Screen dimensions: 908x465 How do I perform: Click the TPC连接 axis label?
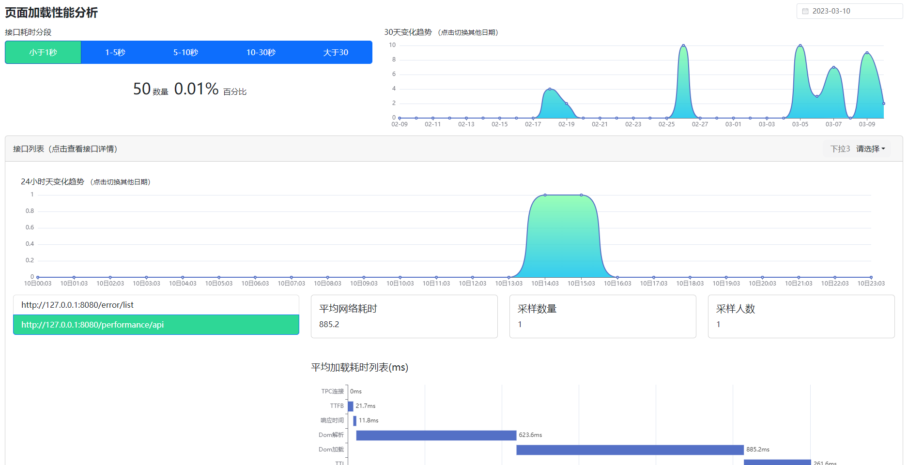(332, 391)
